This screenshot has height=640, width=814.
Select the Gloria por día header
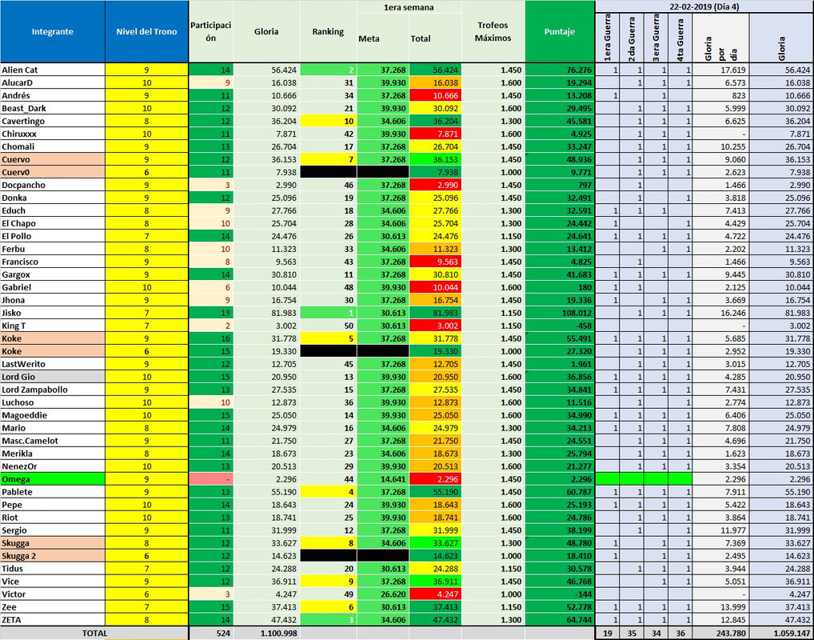pyautogui.click(x=720, y=38)
